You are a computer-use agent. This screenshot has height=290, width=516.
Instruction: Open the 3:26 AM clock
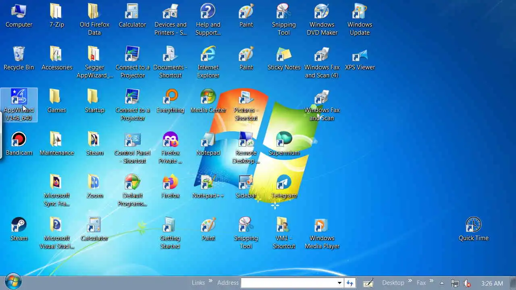click(x=492, y=283)
